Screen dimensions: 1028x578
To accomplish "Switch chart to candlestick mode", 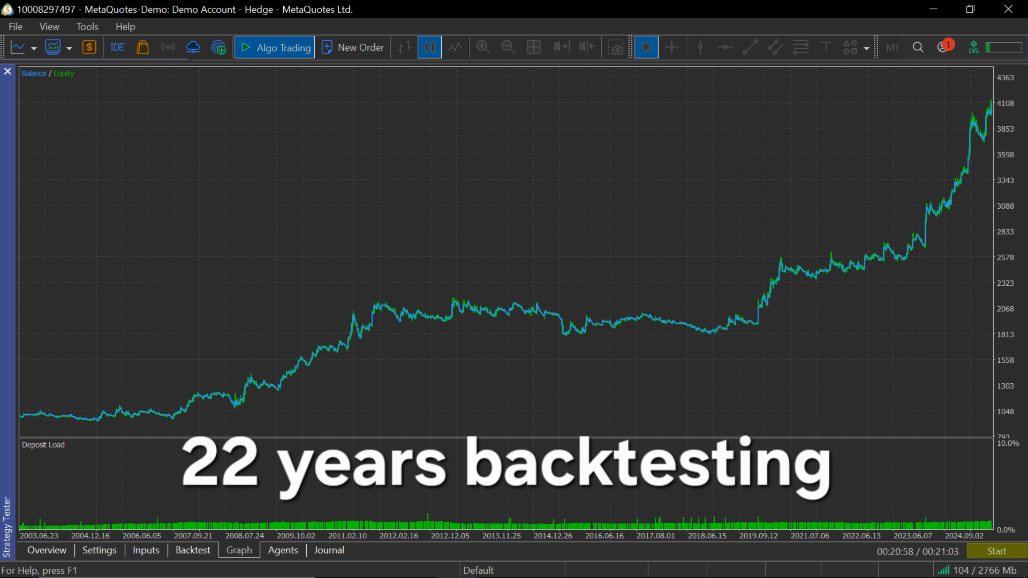I will click(x=429, y=47).
